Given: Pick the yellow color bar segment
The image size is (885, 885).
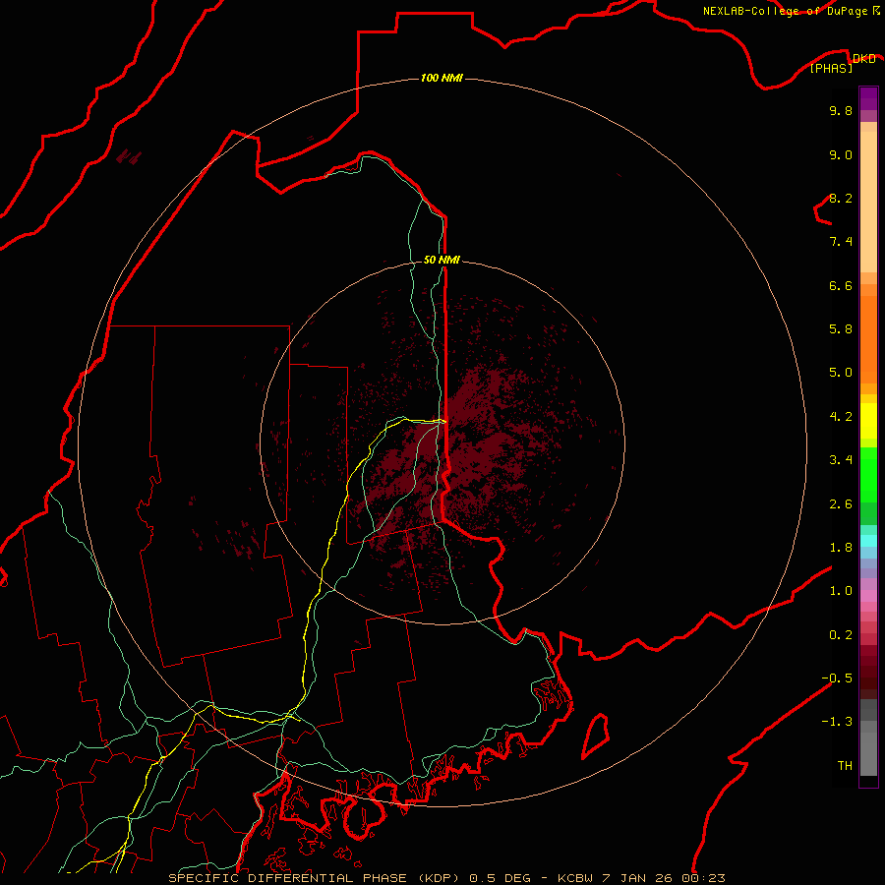Looking at the screenshot, I should (868, 421).
